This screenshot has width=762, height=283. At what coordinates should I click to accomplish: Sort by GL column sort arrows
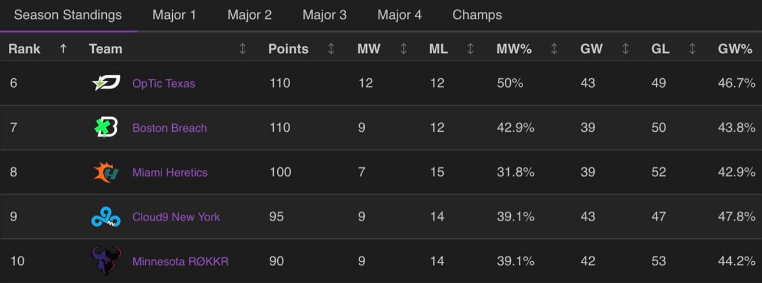[x=692, y=49]
